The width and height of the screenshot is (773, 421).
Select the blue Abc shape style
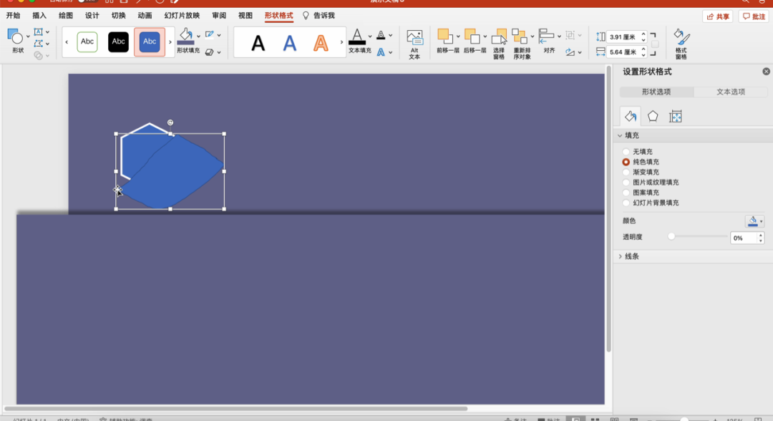click(150, 42)
